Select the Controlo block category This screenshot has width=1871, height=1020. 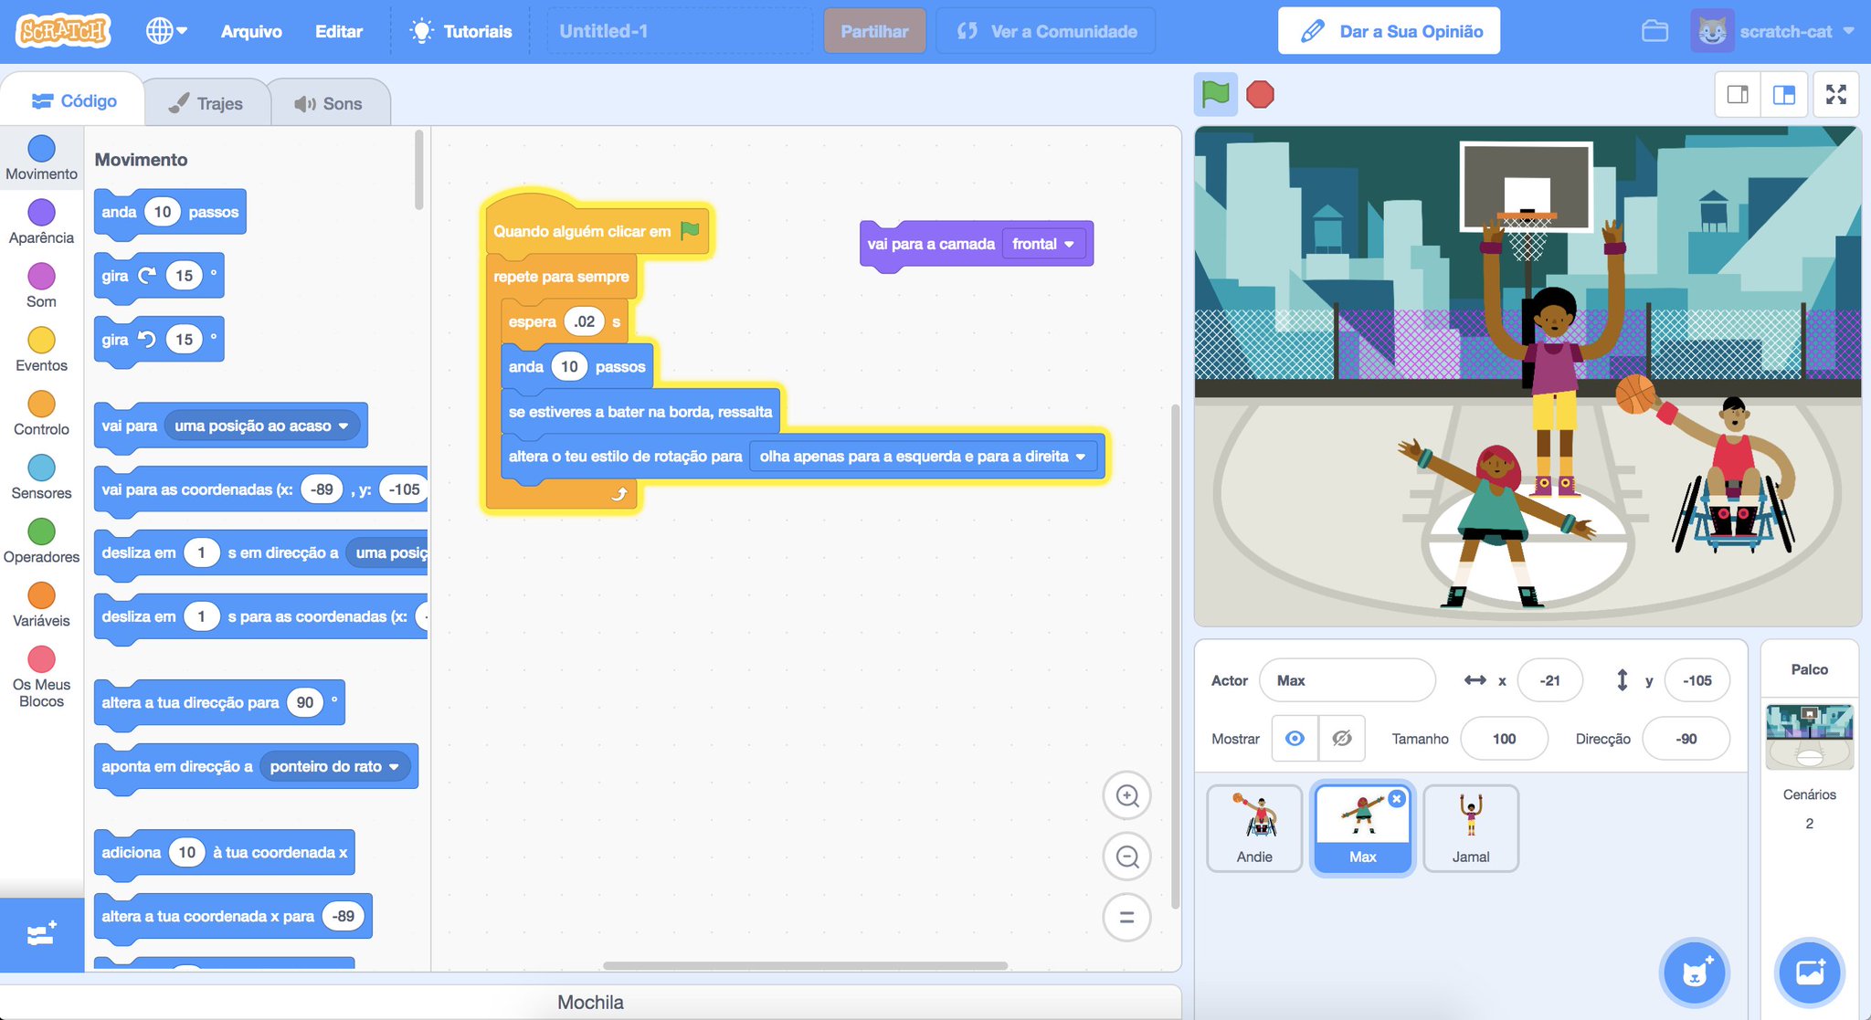(41, 414)
